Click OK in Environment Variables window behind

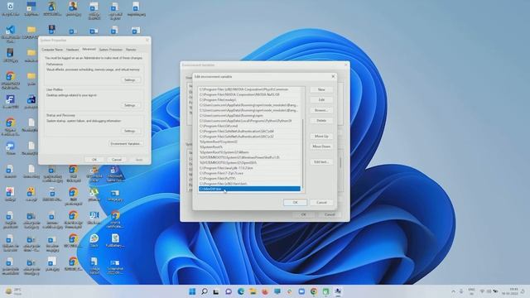tap(303, 214)
